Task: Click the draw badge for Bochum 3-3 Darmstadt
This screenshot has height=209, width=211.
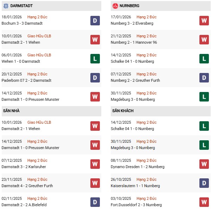Action: coord(95,21)
